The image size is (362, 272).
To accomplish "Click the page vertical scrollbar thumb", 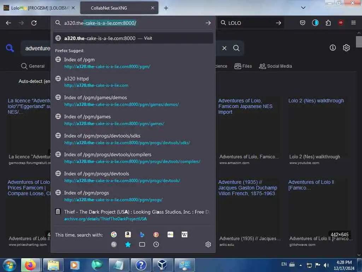I will pyautogui.click(x=359, y=42).
